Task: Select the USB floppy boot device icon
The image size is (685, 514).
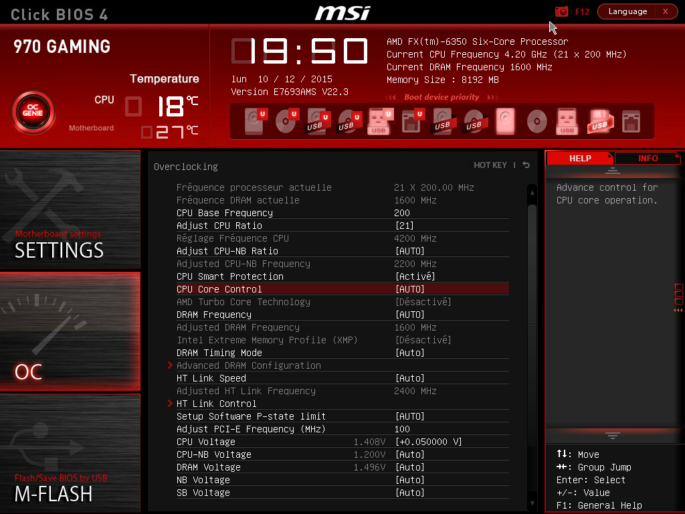Action: [x=599, y=120]
